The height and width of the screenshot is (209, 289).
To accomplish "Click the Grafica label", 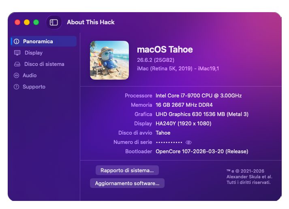I will [x=143, y=114].
